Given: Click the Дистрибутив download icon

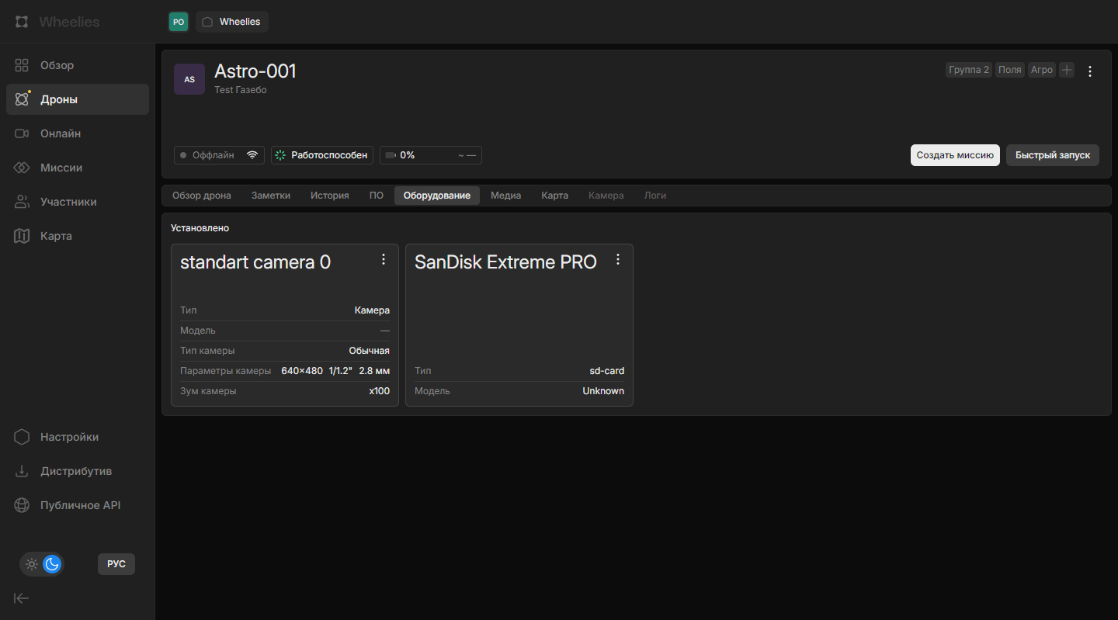Looking at the screenshot, I should click(22, 471).
